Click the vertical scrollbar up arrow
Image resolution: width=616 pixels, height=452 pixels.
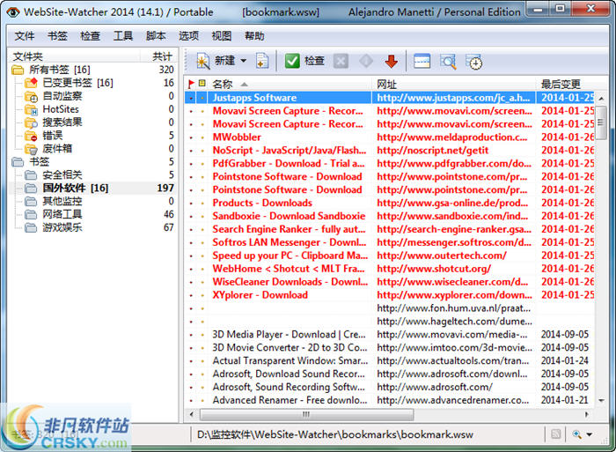pyautogui.click(x=601, y=99)
